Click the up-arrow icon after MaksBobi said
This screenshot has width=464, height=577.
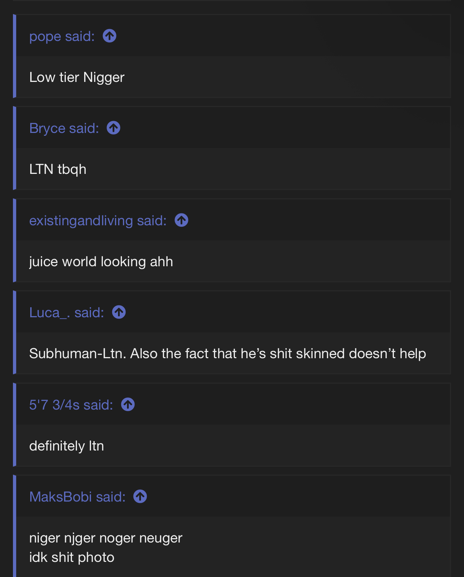pyautogui.click(x=140, y=497)
